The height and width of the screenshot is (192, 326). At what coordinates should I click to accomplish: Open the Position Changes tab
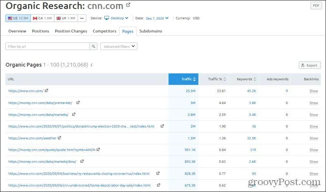(71, 31)
